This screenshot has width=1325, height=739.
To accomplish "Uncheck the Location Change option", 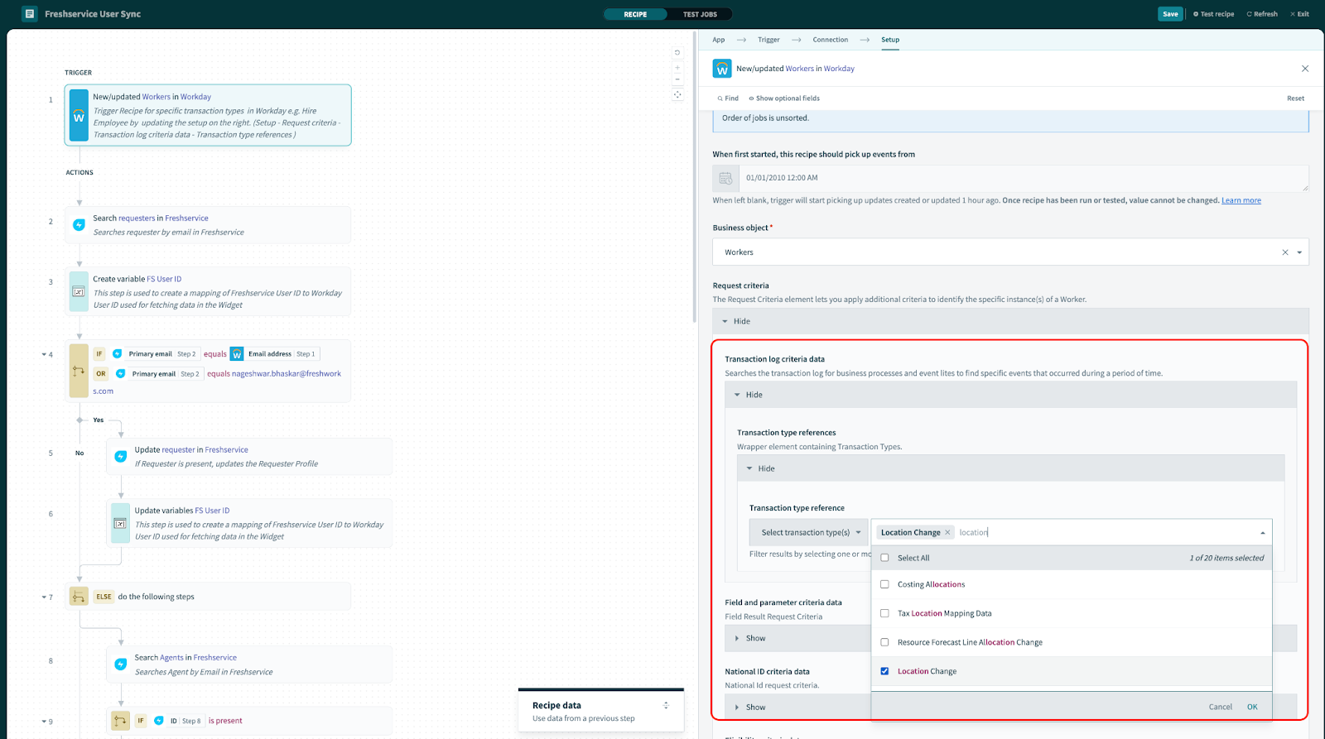I will pyautogui.click(x=884, y=671).
